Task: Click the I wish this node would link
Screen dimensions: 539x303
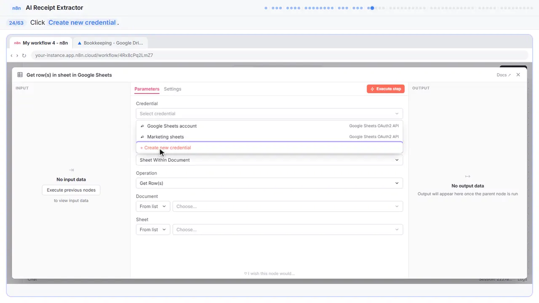Action: [269, 274]
